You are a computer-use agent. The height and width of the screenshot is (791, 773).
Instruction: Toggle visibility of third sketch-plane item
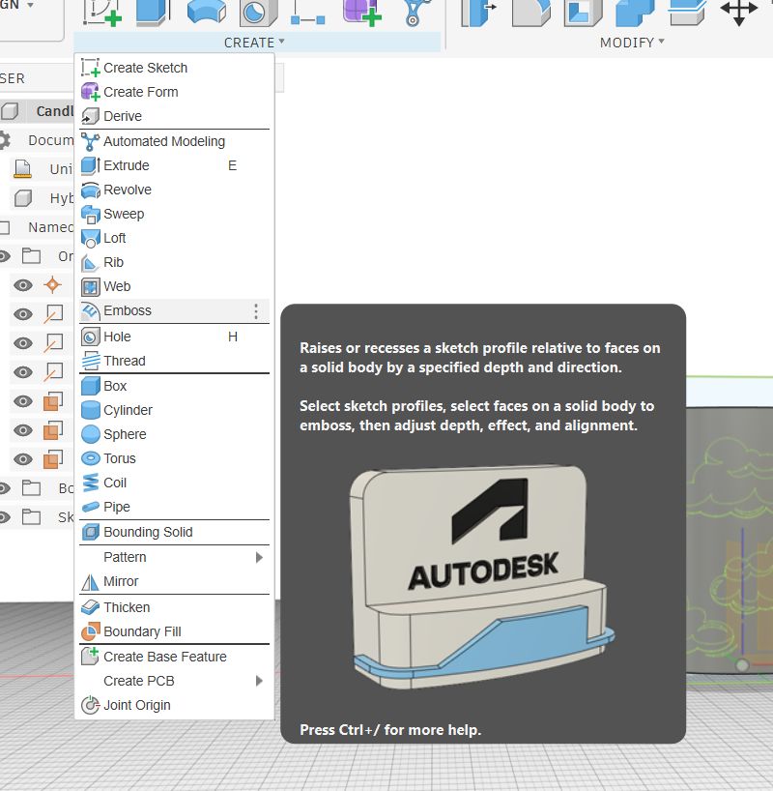(22, 372)
